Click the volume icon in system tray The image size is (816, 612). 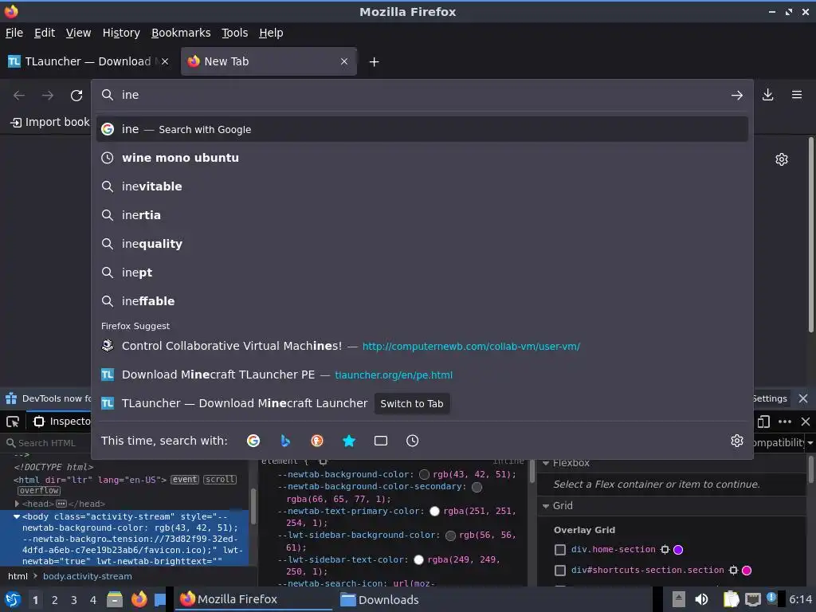[x=701, y=599]
